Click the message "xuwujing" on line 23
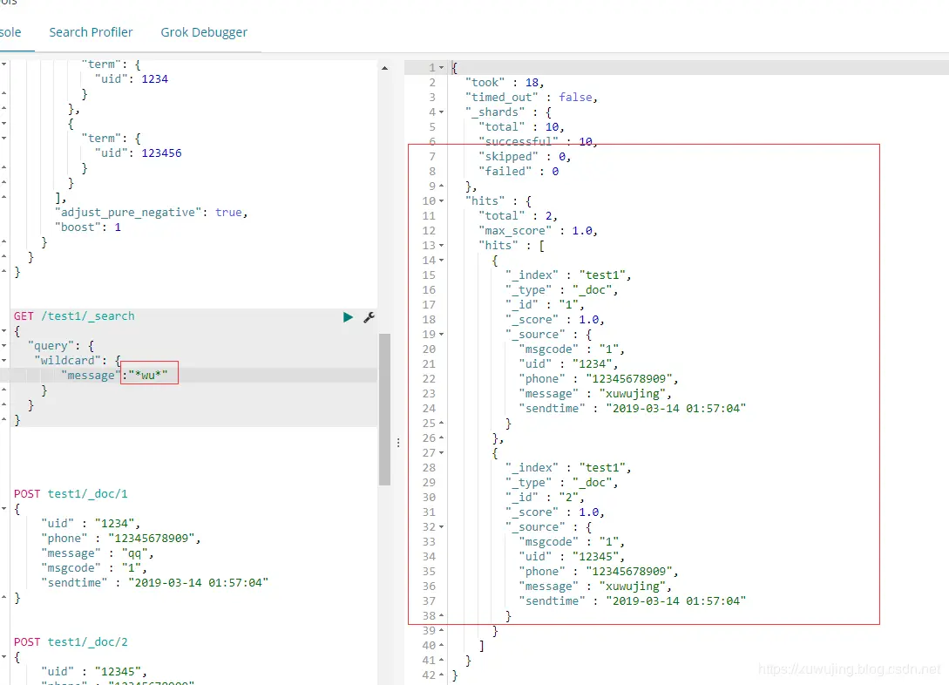949x685 pixels. click(x=633, y=394)
